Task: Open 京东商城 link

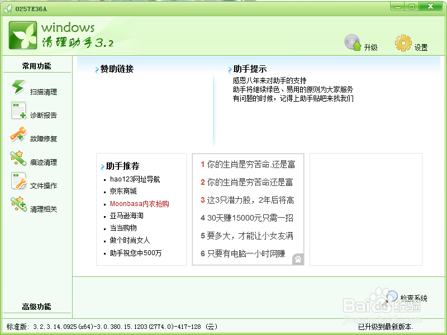Action: coord(123,191)
